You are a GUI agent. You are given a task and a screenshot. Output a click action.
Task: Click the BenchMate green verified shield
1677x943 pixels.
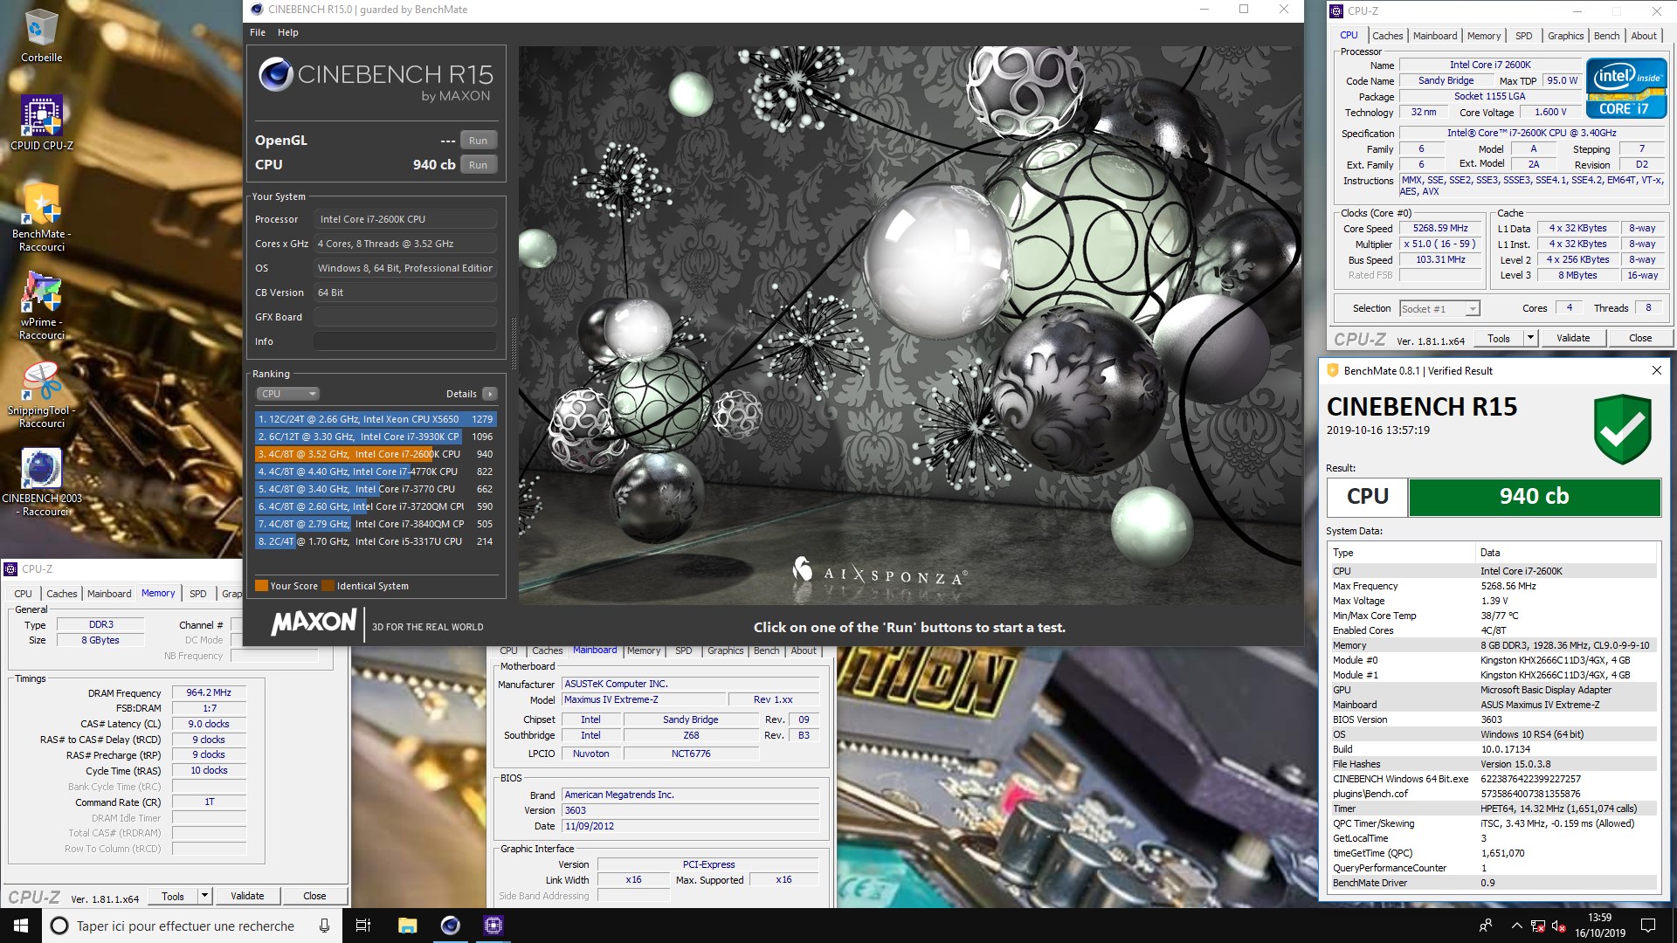click(x=1622, y=429)
